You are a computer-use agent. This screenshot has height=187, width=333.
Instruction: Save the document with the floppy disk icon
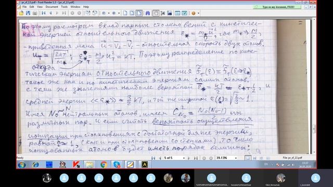click(x=28, y=13)
